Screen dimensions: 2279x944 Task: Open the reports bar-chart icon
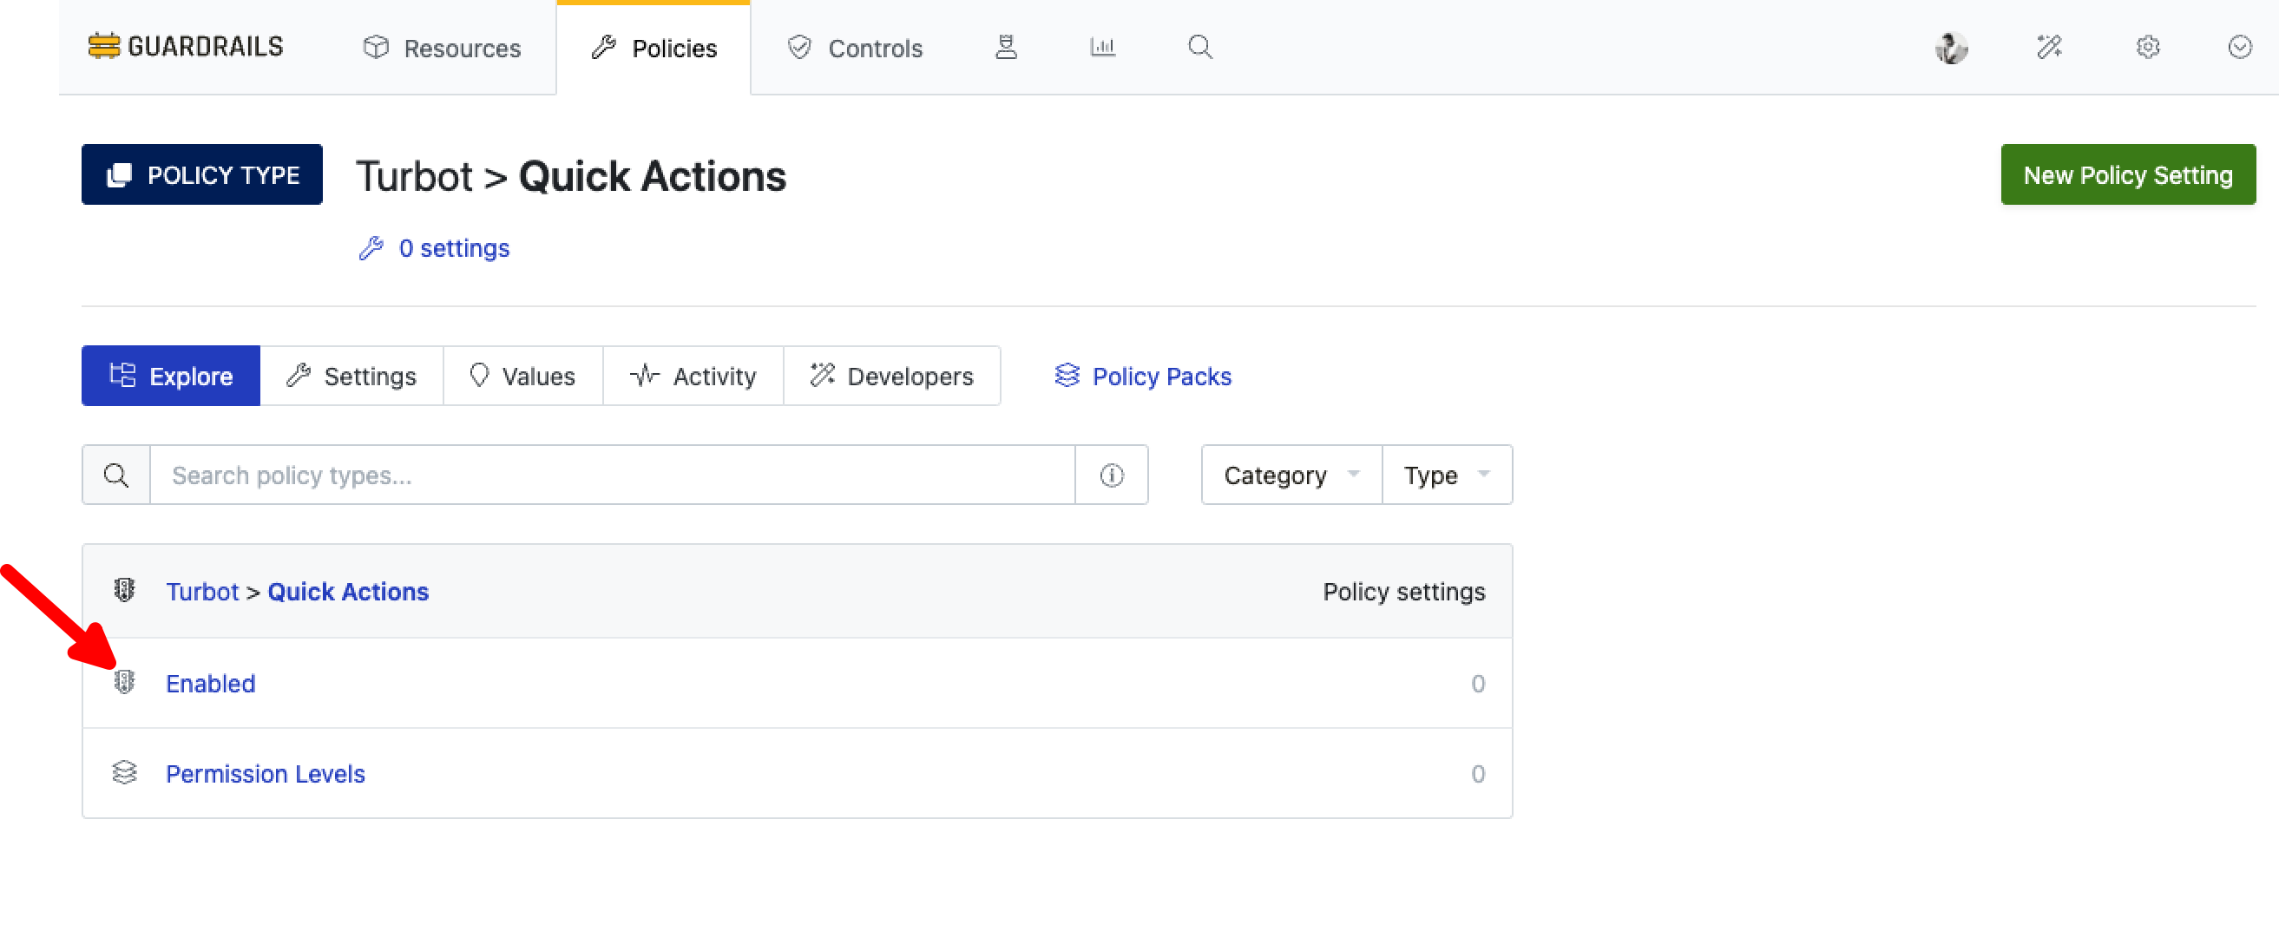coord(1101,47)
